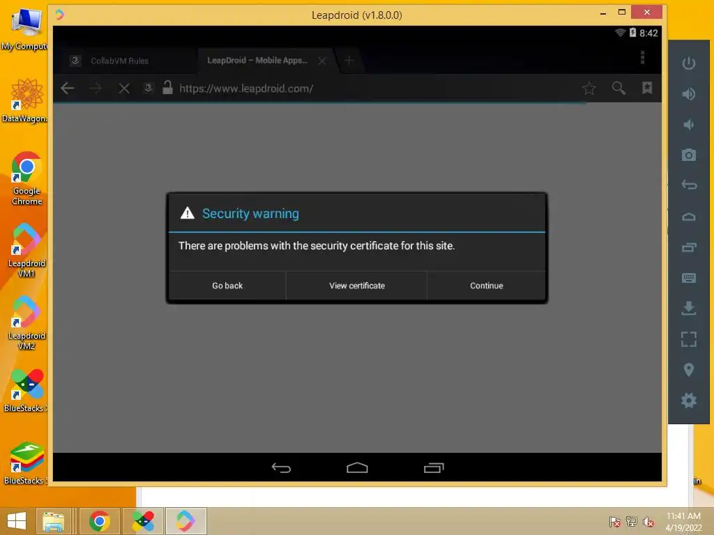Stop page loading with the X icon

(x=124, y=88)
